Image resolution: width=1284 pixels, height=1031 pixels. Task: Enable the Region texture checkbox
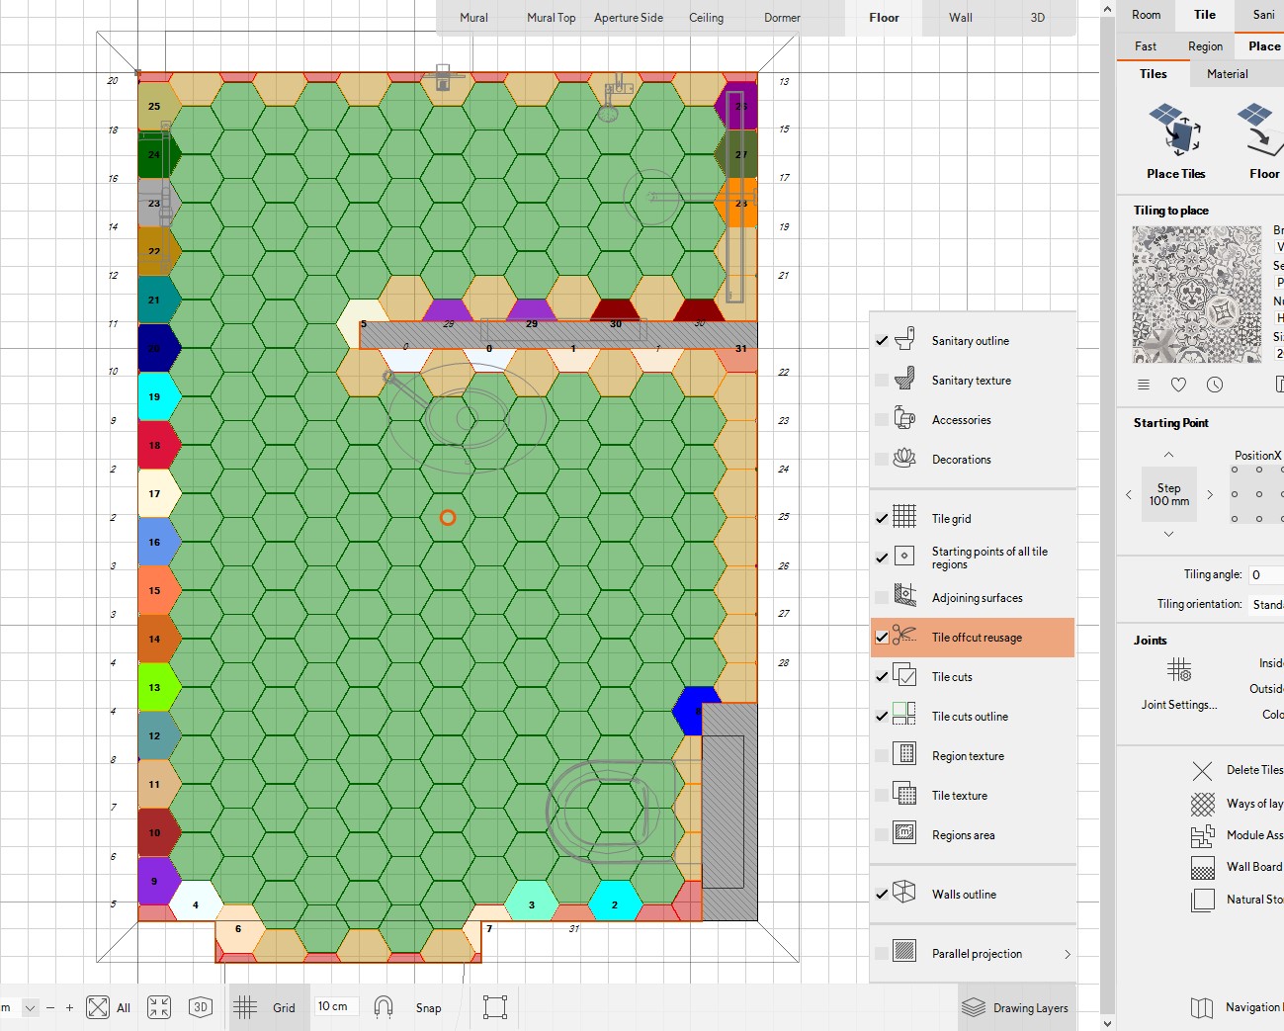[x=882, y=756]
